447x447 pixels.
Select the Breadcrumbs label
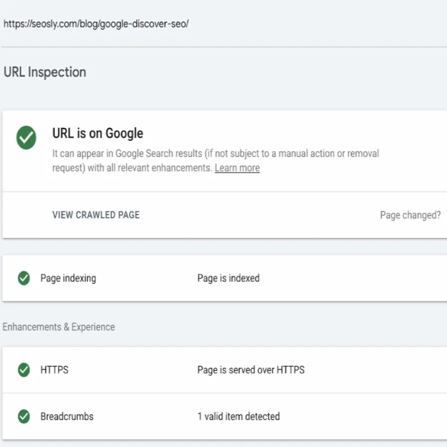pyautogui.click(x=67, y=416)
